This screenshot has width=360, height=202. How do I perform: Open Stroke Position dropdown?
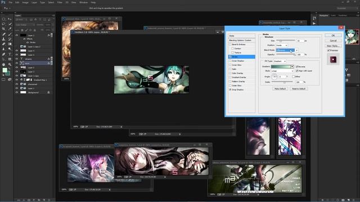[282, 45]
